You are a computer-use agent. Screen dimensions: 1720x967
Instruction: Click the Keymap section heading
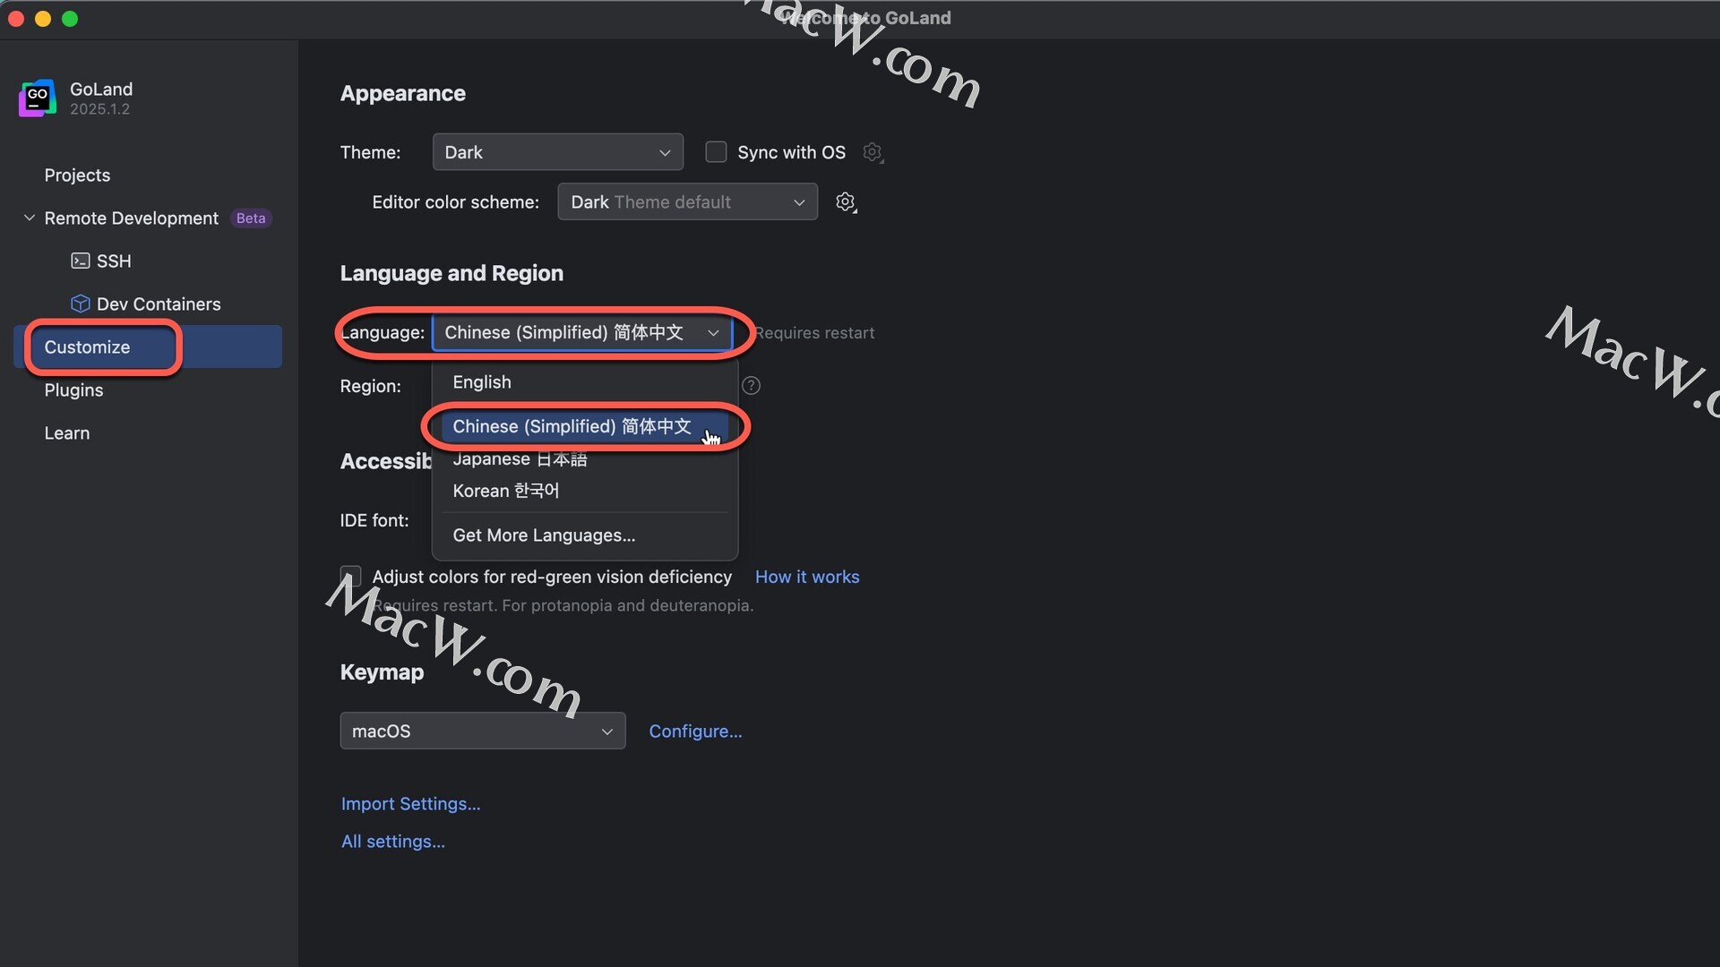(x=382, y=672)
